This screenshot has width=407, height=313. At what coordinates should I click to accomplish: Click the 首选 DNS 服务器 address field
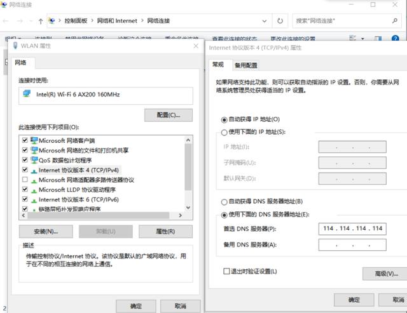(x=352, y=229)
